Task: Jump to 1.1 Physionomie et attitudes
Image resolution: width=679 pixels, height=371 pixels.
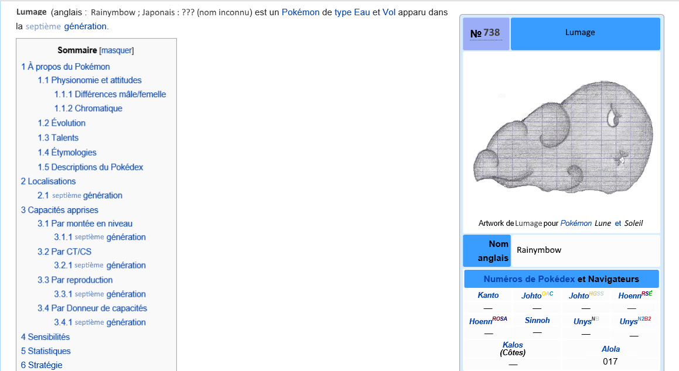Action: 89,80
